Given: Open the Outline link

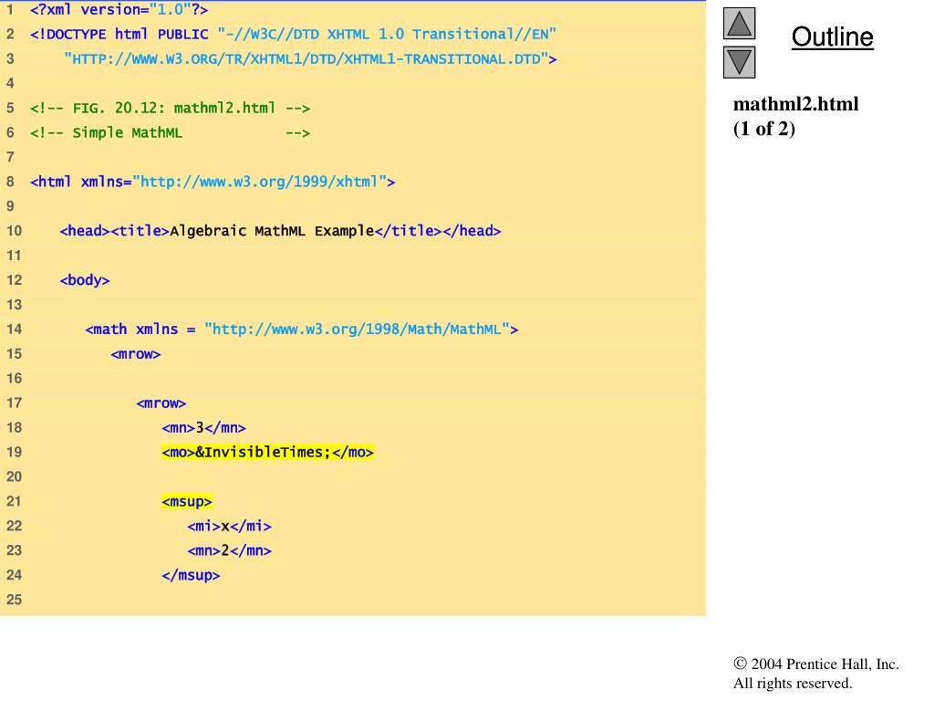Looking at the screenshot, I should point(832,37).
